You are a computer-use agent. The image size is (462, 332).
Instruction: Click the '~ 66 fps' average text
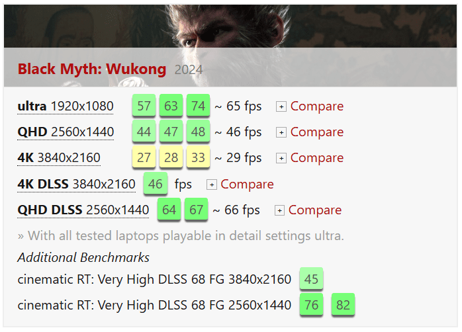pos(236,210)
